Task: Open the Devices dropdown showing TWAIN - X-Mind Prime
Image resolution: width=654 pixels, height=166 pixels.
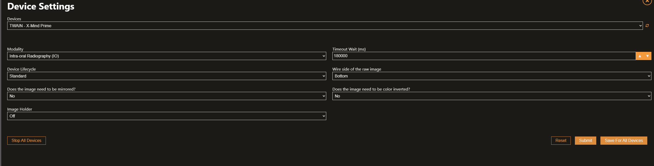Action: coord(325,26)
